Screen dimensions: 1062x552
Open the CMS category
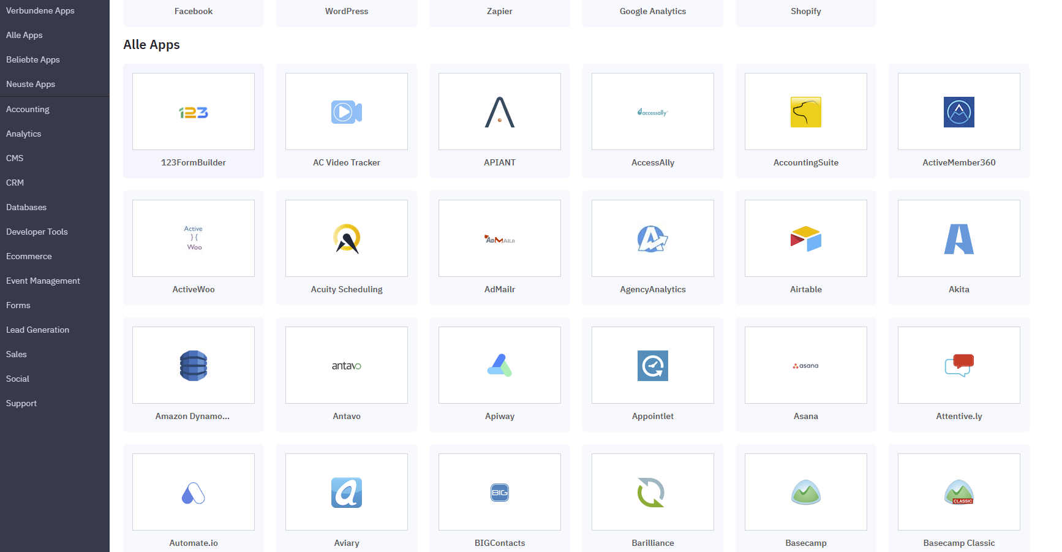15,158
